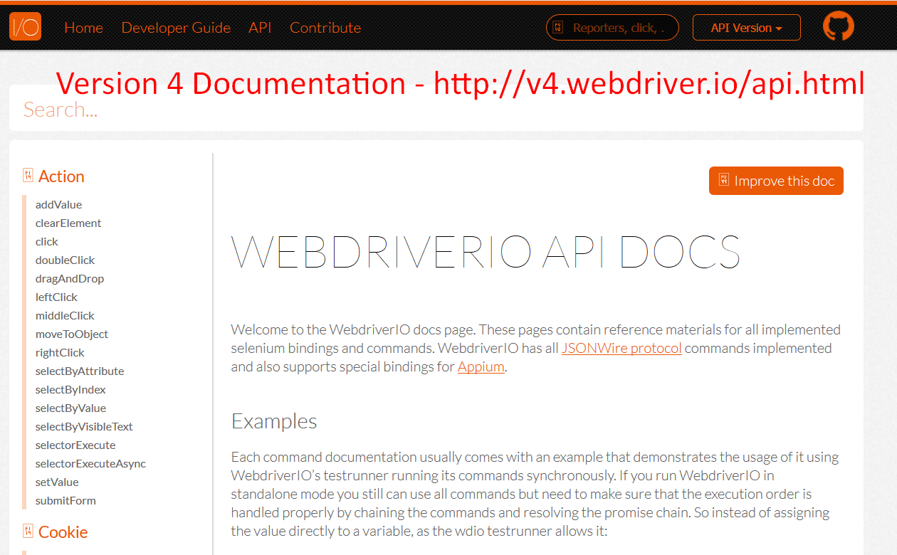
Task: Click the icon beside Action heading
Action: [x=28, y=175]
